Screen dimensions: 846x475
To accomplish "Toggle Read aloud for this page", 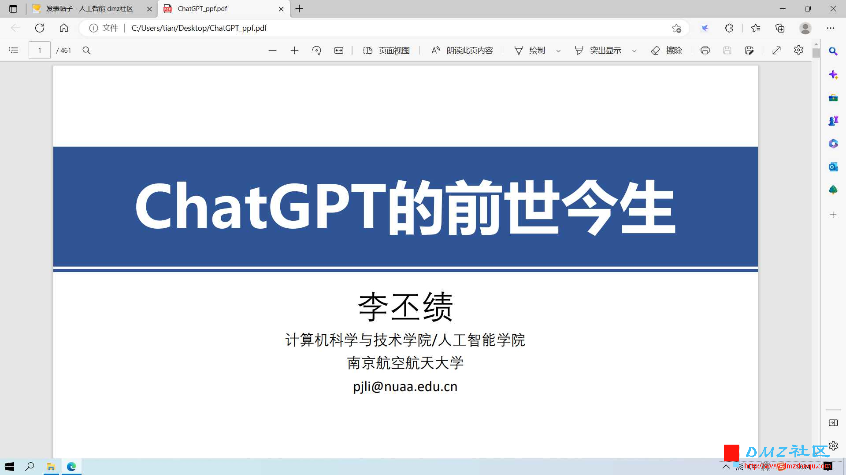I will click(462, 50).
